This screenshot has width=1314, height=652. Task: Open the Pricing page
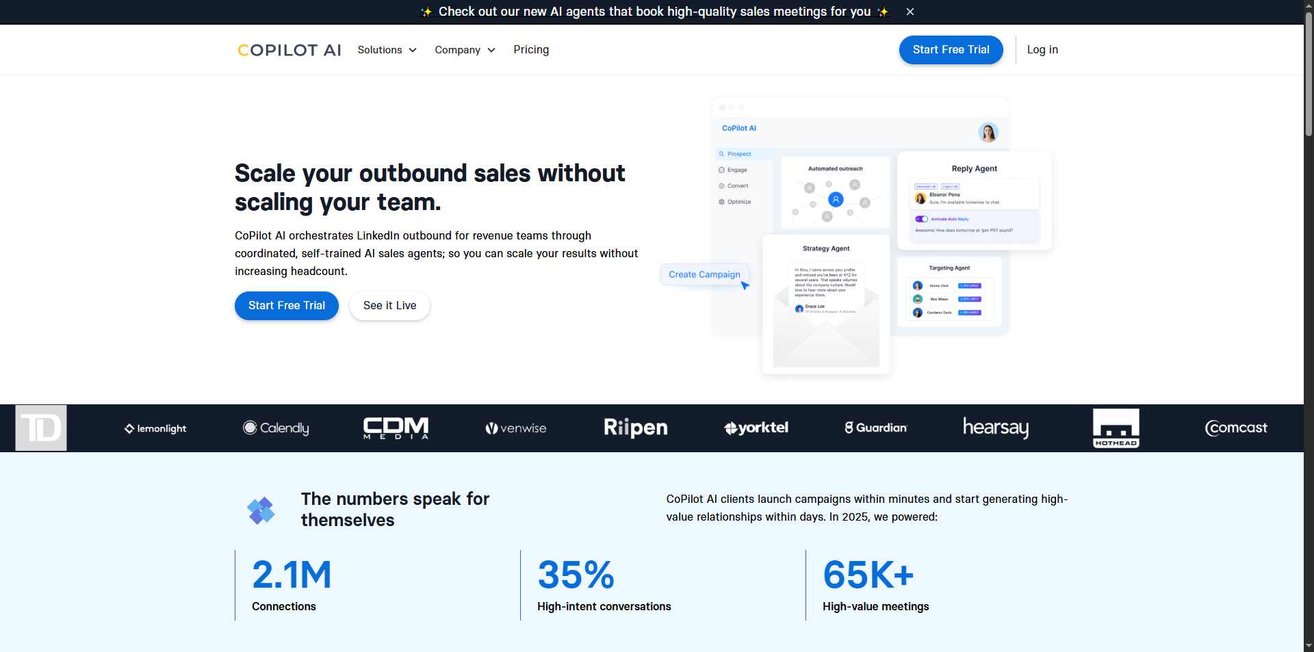click(x=531, y=50)
